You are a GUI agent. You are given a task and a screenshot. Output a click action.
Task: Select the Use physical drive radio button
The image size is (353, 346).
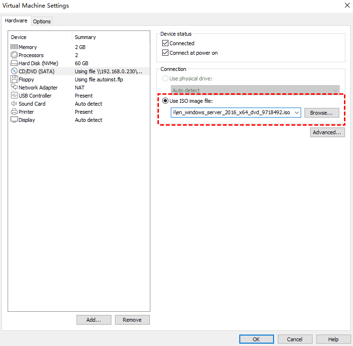click(x=165, y=79)
